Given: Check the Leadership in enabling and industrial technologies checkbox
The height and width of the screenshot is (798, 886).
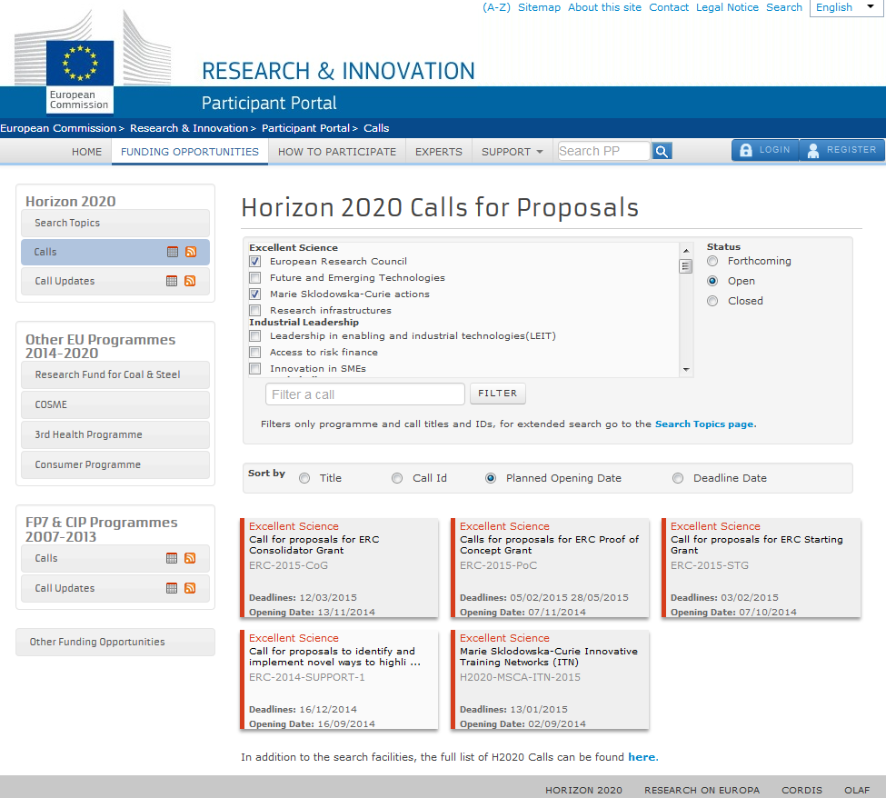Looking at the screenshot, I should point(255,336).
